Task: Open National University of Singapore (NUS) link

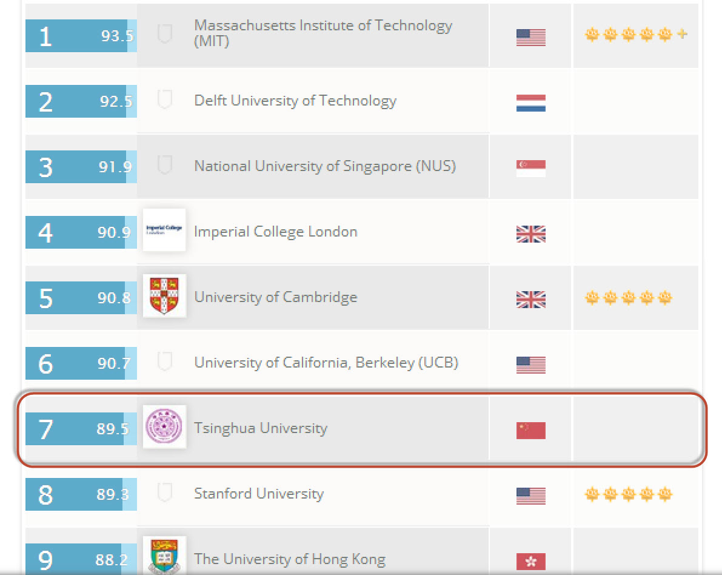Action: (x=325, y=166)
